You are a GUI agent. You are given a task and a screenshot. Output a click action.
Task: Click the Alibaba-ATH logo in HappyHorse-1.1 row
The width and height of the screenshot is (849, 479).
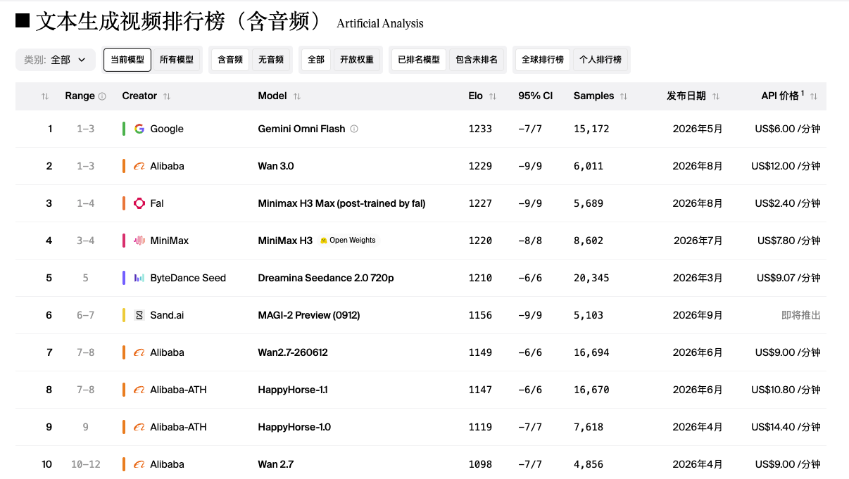(x=139, y=390)
